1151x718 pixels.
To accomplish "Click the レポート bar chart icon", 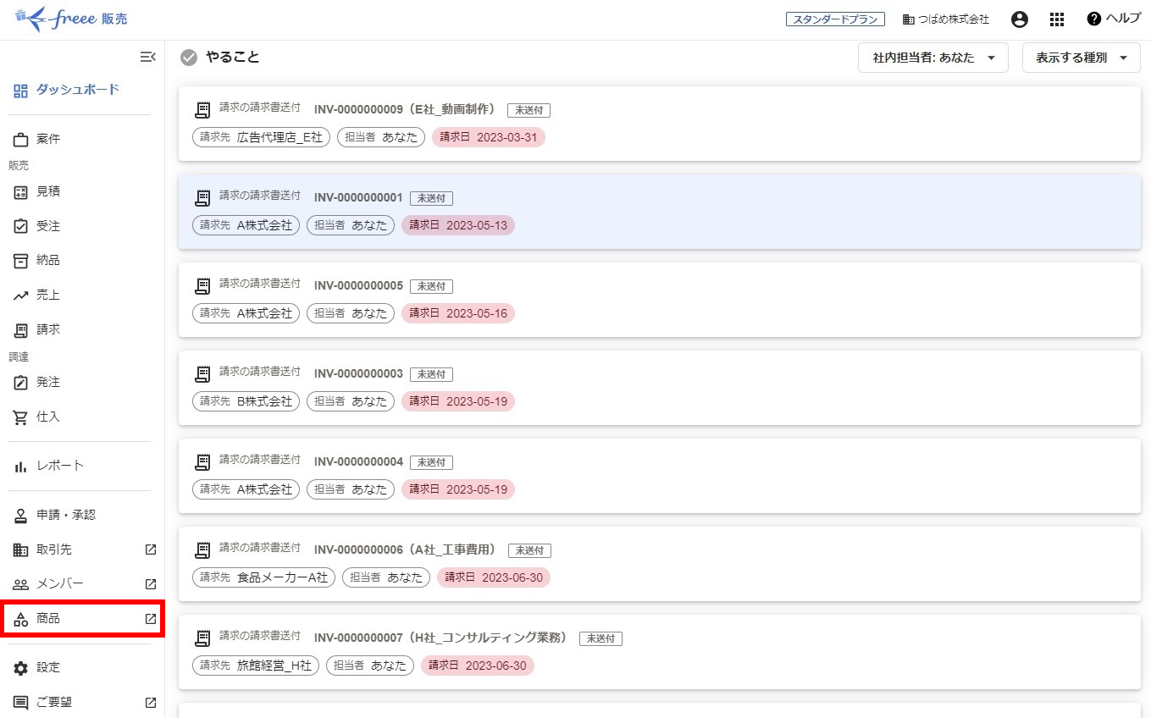I will pos(21,466).
